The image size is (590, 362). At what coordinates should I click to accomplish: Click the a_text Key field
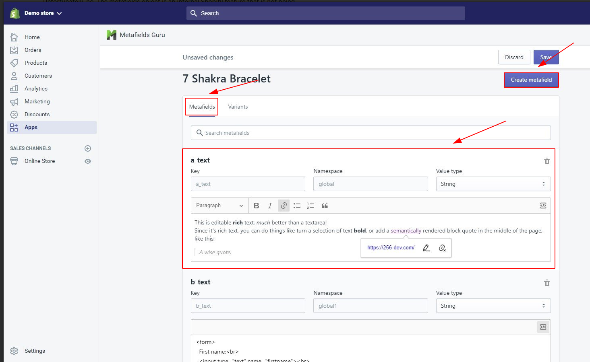click(248, 184)
